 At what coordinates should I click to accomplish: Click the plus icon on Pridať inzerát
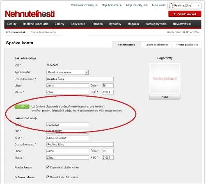174,14
